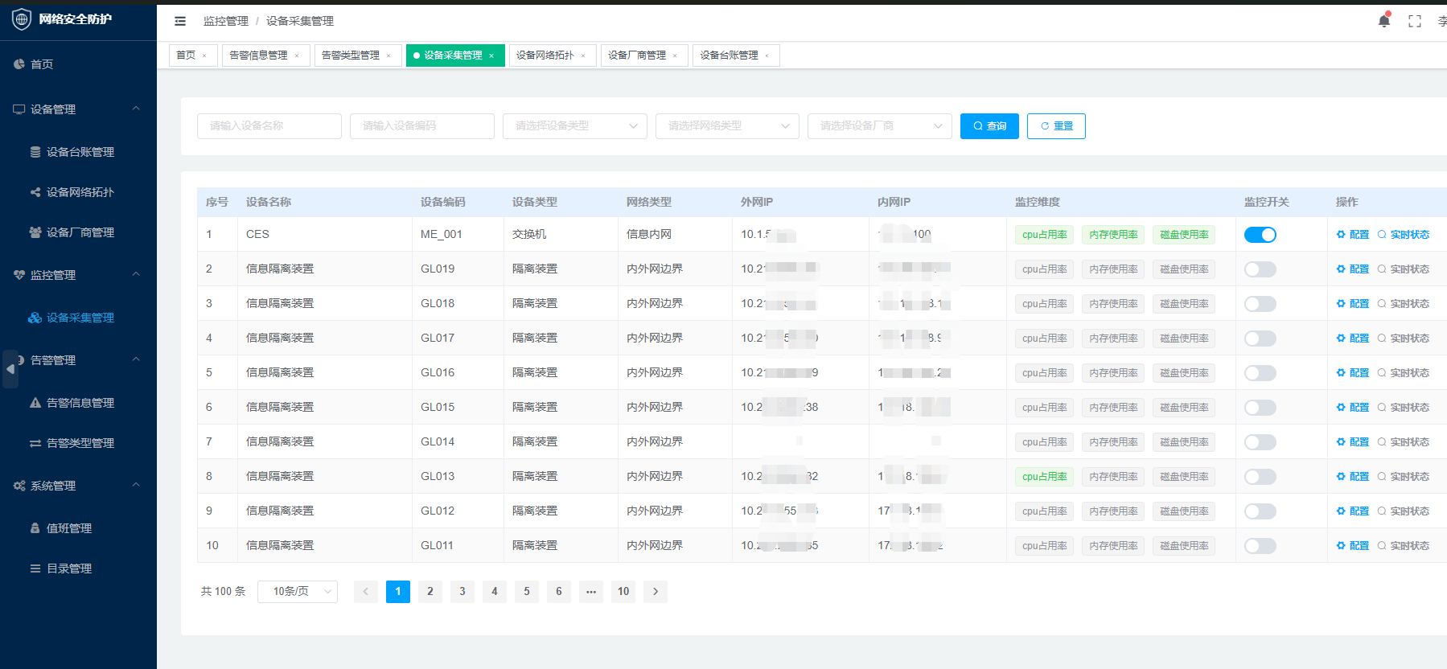Close the 告警信息管理 tab

[x=297, y=55]
